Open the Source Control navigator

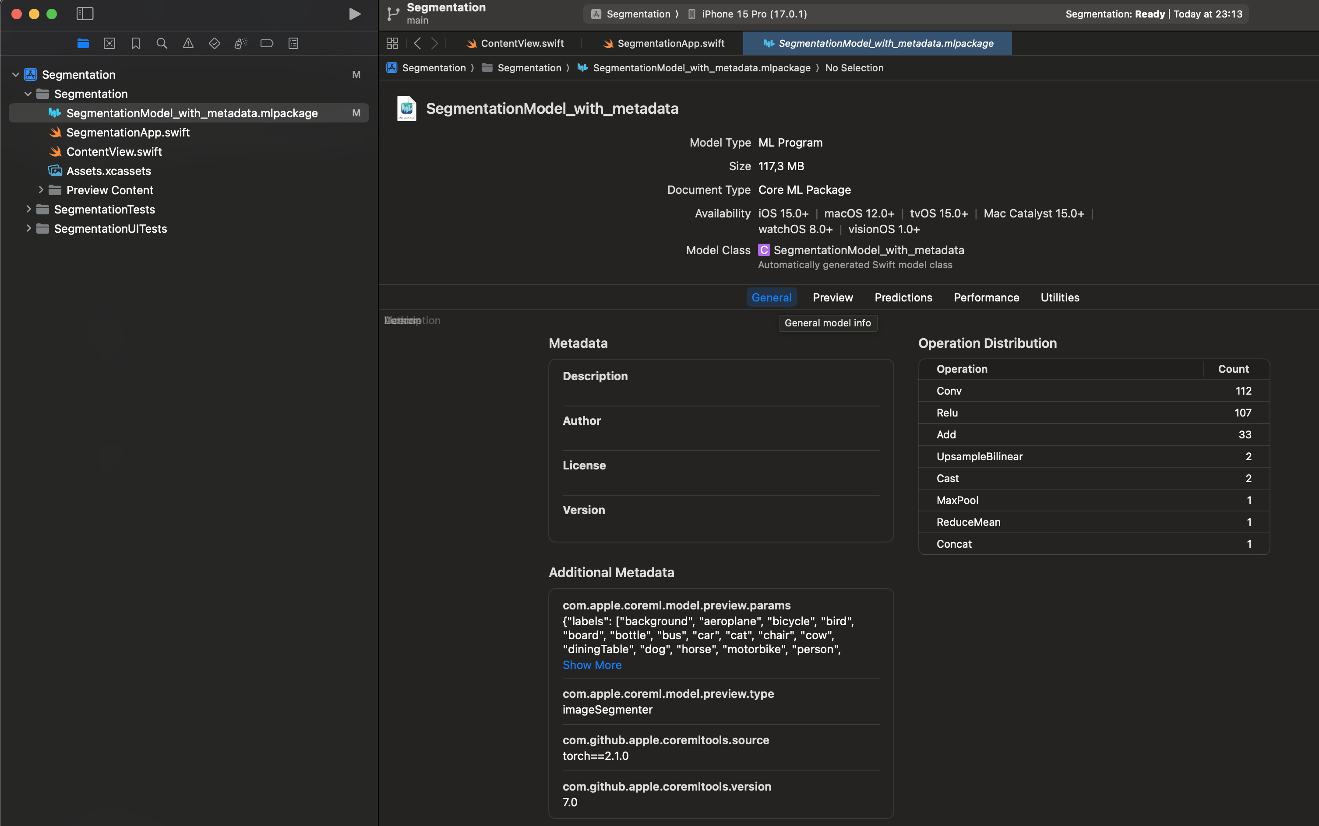(109, 43)
